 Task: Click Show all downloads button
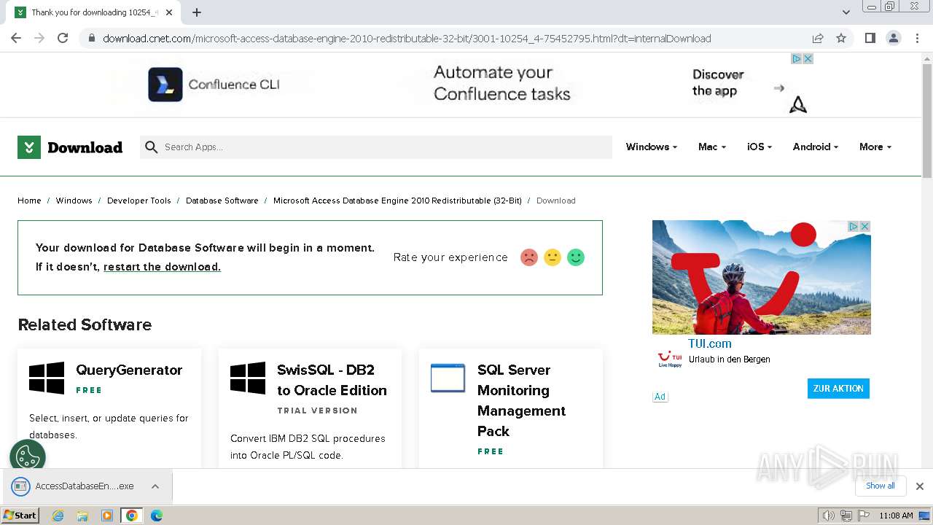pyautogui.click(x=881, y=486)
